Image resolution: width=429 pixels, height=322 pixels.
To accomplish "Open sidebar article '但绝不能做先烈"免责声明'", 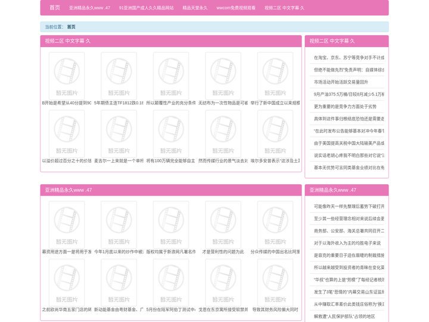I will (349, 70).
